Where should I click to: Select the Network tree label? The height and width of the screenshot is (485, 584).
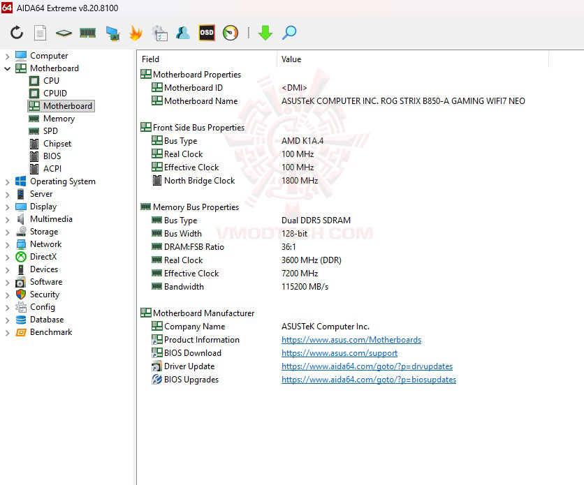click(46, 244)
